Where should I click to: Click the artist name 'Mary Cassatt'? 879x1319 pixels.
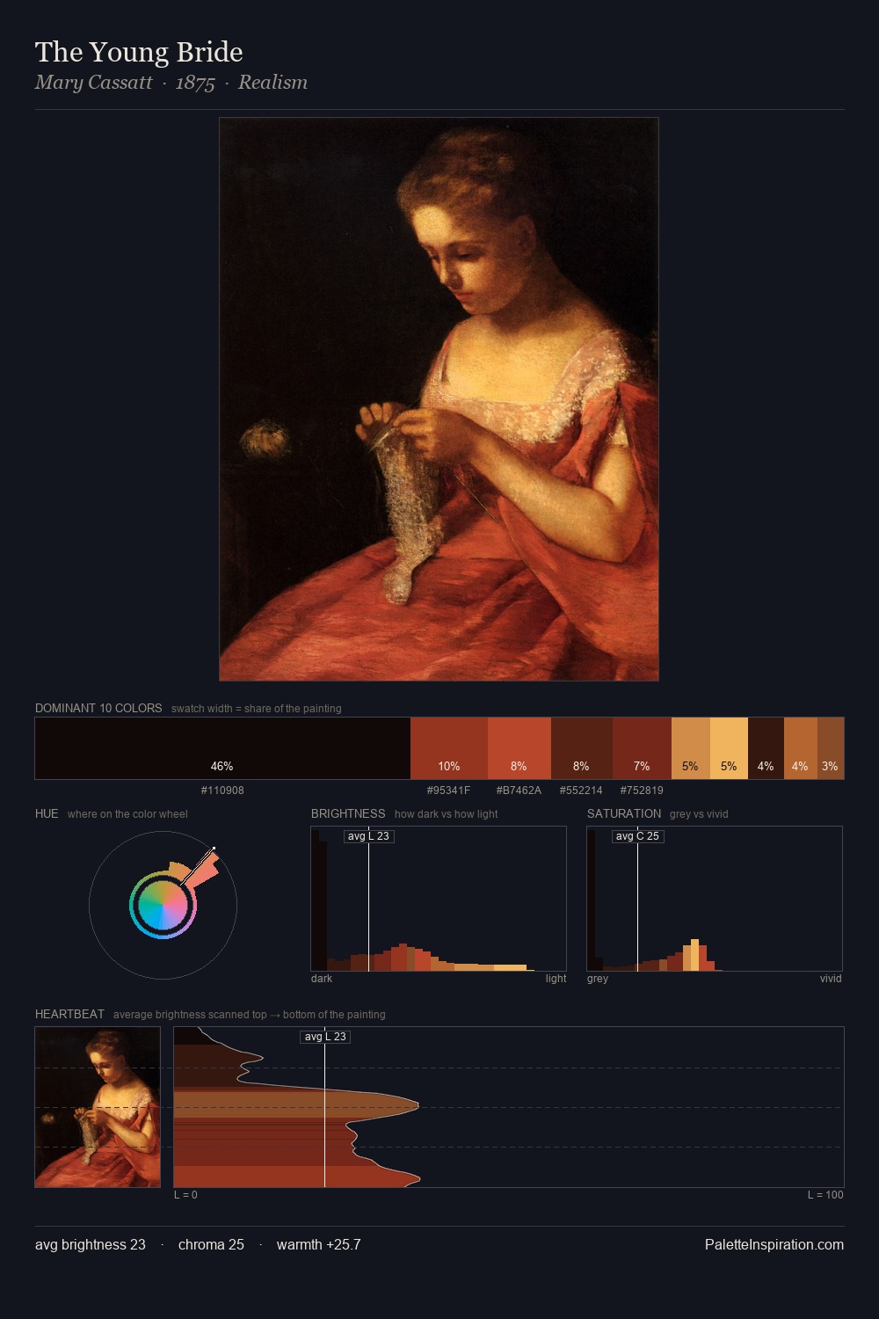tap(94, 83)
